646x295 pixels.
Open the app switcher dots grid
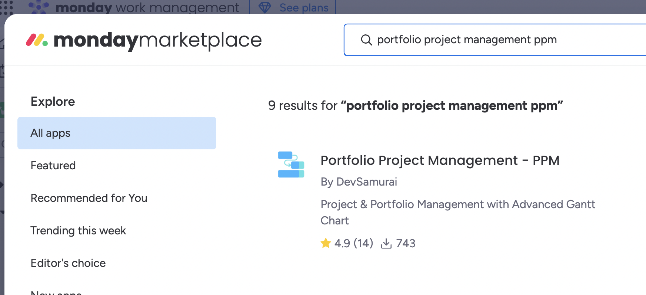pyautogui.click(x=6, y=7)
